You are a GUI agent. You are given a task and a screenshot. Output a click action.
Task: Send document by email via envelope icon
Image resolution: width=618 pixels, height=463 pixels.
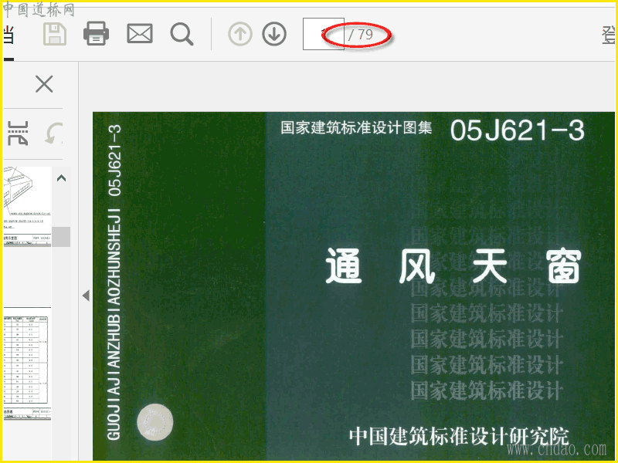140,33
